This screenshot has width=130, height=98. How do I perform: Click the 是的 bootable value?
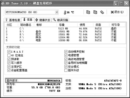pyautogui.click(x=114, y=29)
